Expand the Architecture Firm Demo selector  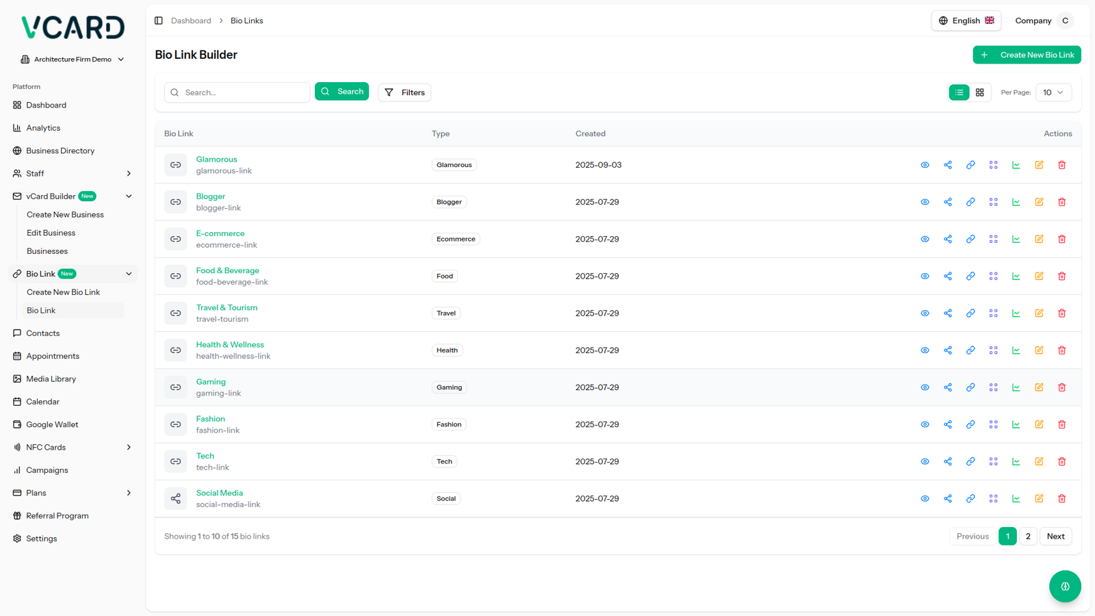point(73,60)
